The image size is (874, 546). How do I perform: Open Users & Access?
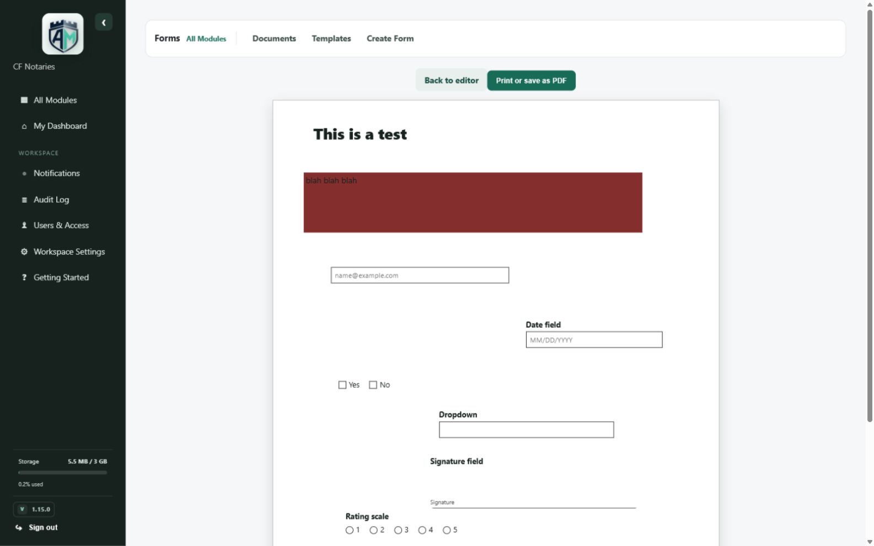click(x=62, y=225)
